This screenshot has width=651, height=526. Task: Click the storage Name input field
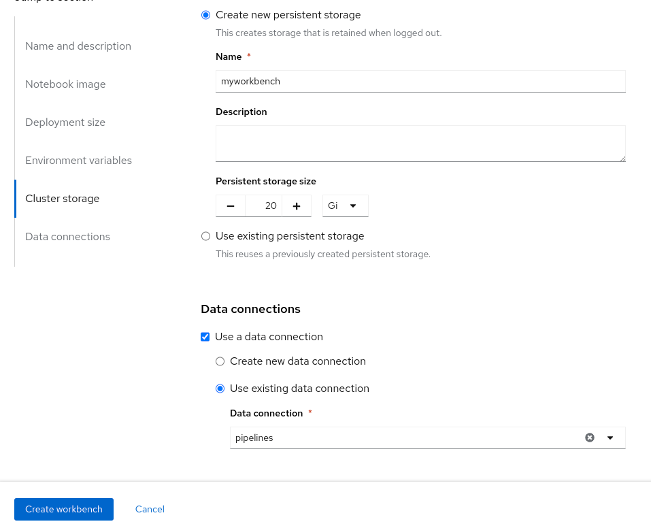[420, 81]
